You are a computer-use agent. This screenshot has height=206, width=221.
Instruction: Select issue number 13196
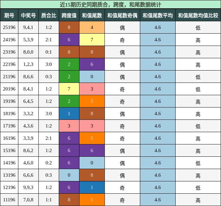(x=9, y=175)
